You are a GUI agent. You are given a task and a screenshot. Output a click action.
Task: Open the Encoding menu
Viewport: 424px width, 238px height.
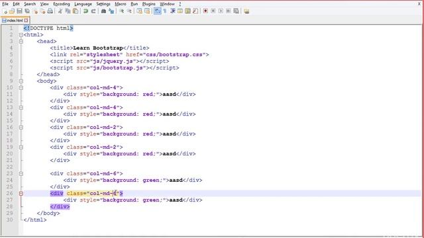tap(62, 4)
